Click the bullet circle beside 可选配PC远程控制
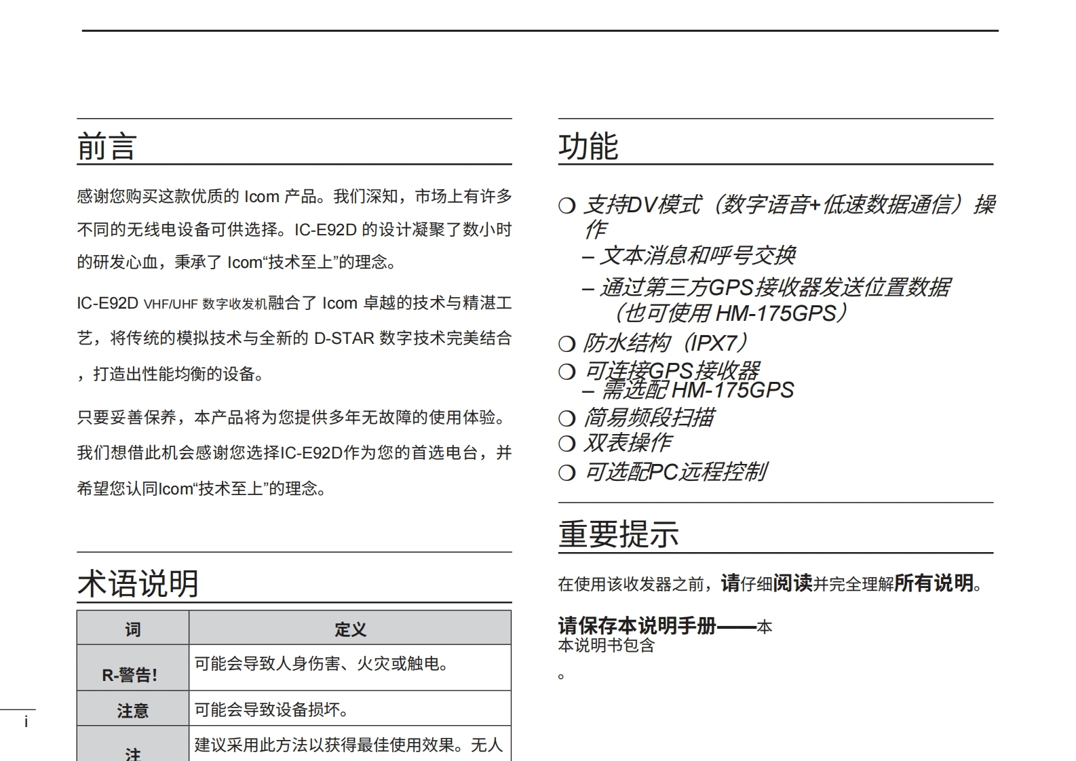 (567, 473)
